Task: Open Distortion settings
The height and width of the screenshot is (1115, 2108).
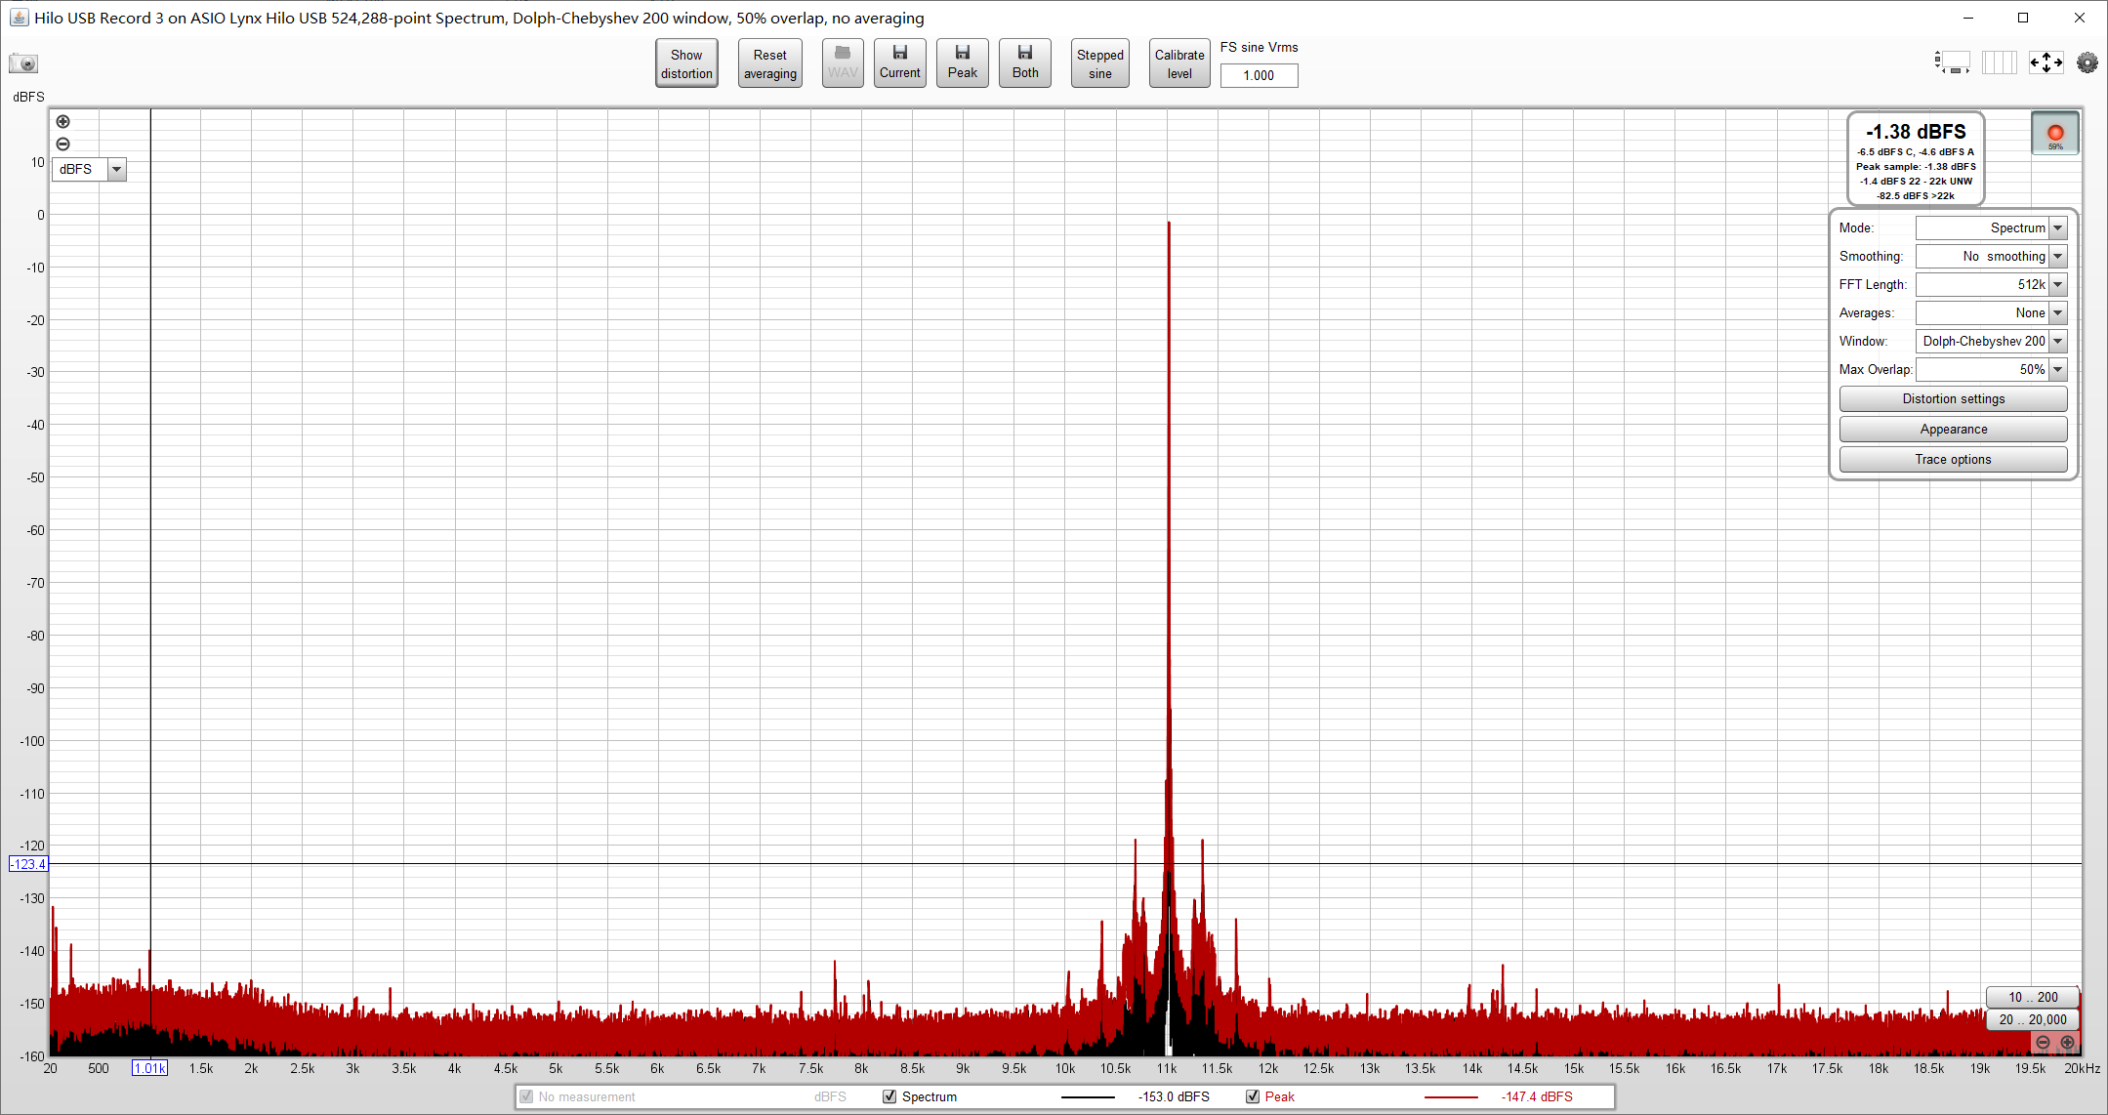Action: [x=1953, y=399]
